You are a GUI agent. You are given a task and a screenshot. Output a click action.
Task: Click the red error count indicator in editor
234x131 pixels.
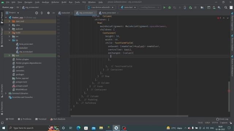point(219,18)
